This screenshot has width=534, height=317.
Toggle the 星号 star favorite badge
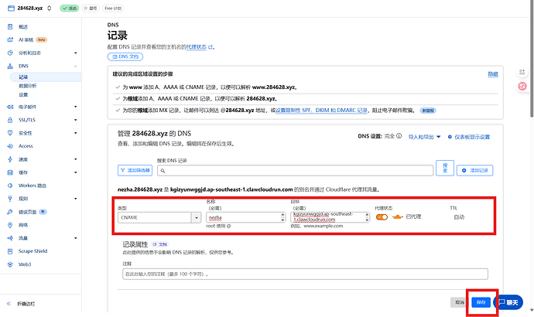pyautogui.click(x=91, y=9)
